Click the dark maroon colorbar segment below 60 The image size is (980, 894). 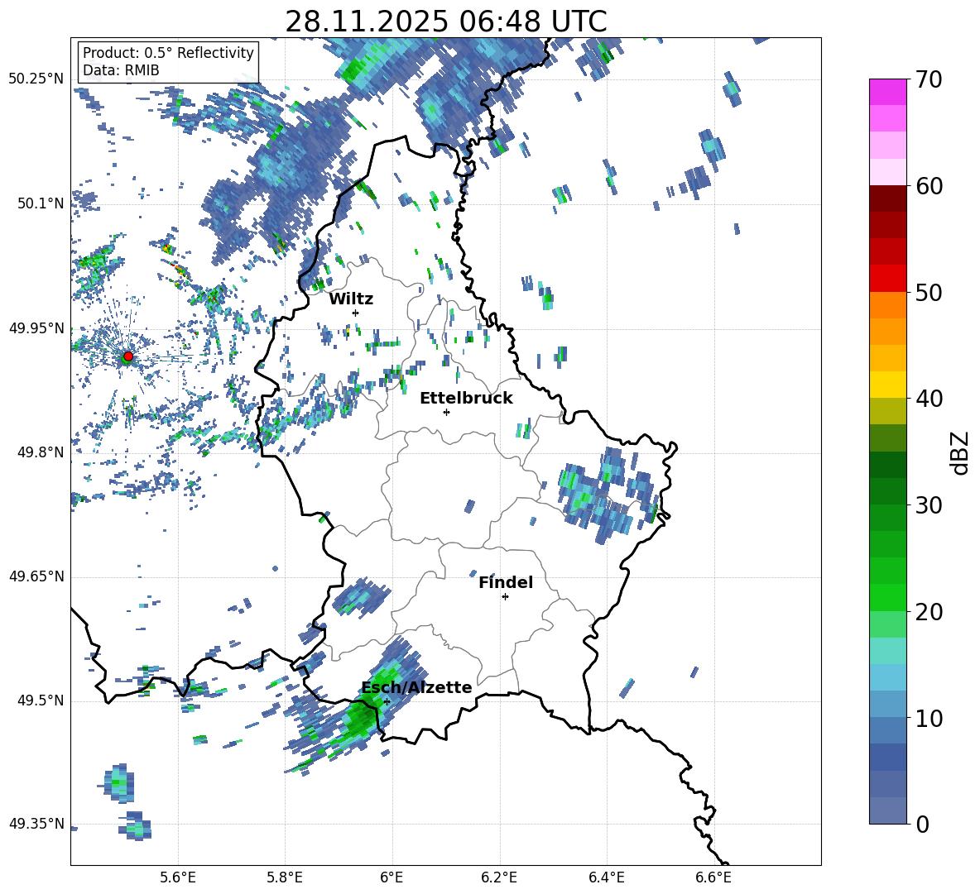click(888, 198)
